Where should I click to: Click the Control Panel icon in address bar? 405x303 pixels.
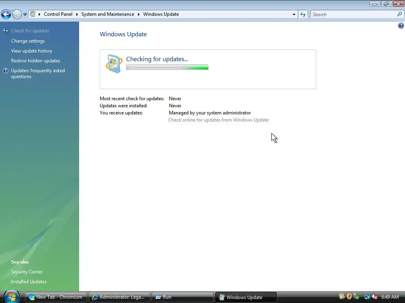tap(32, 14)
